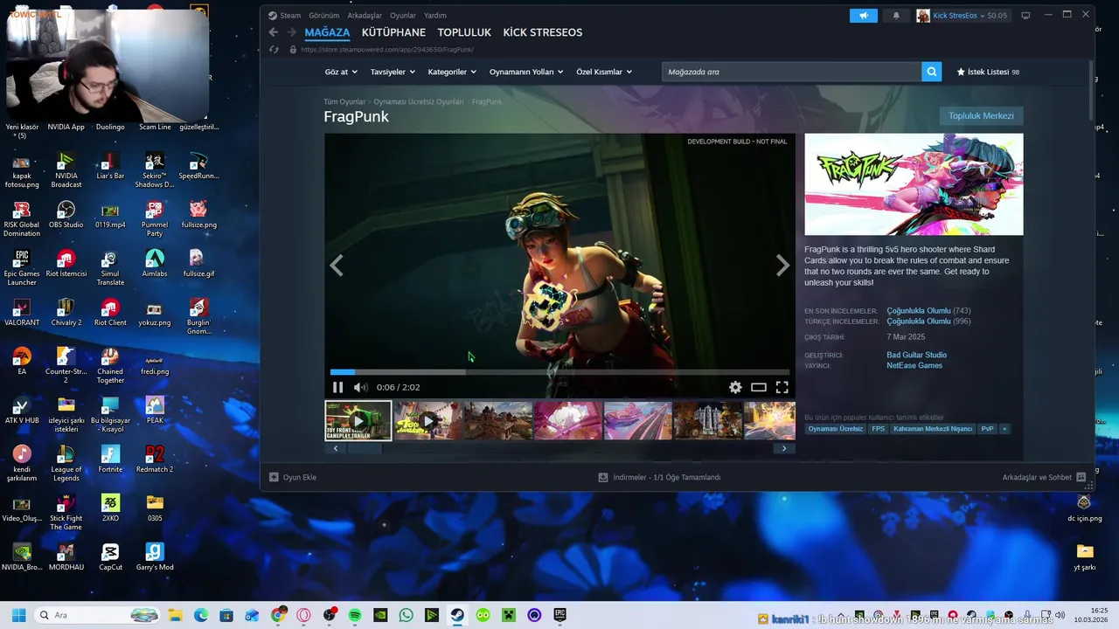This screenshot has height=629, width=1119.
Task: Open PEAK desktop icon
Action: 155,411
